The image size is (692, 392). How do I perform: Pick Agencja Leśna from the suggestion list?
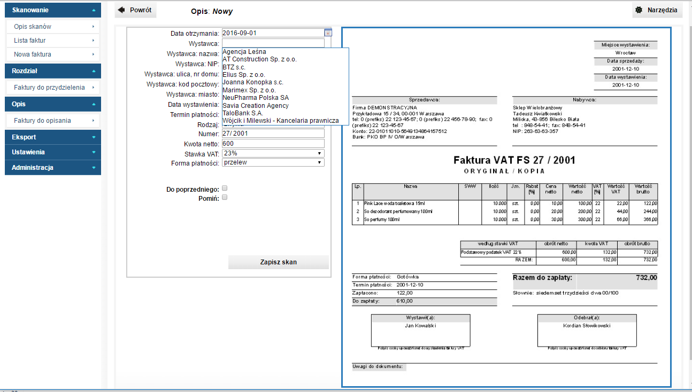click(x=244, y=52)
